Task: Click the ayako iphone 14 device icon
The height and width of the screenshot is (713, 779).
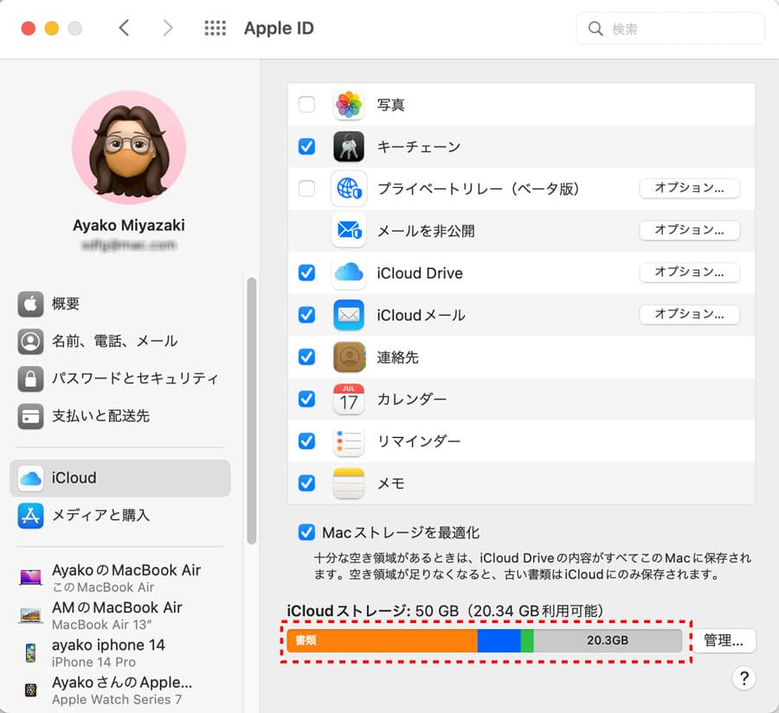Action: 31,652
